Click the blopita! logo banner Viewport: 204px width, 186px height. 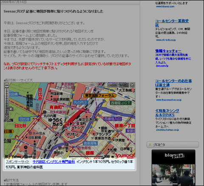174,155
